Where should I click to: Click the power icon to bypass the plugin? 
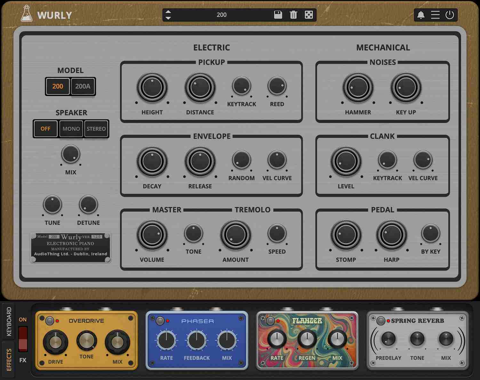click(450, 15)
